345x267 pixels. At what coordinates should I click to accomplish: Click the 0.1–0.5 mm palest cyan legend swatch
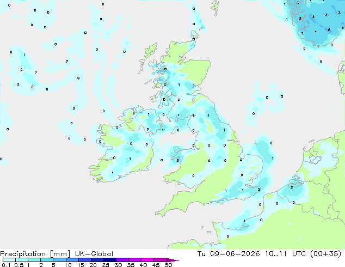point(9,260)
